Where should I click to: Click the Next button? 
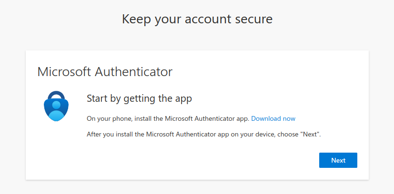click(x=338, y=160)
